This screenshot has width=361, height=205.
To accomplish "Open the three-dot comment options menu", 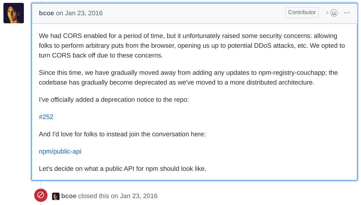I will click(x=347, y=13).
